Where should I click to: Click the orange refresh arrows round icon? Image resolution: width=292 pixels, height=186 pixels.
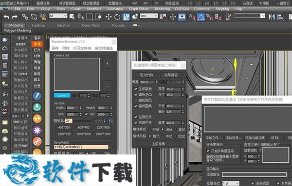[x=37, y=118]
